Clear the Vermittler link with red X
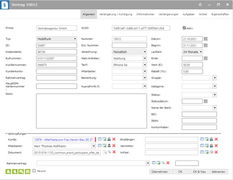 coord(216,146)
